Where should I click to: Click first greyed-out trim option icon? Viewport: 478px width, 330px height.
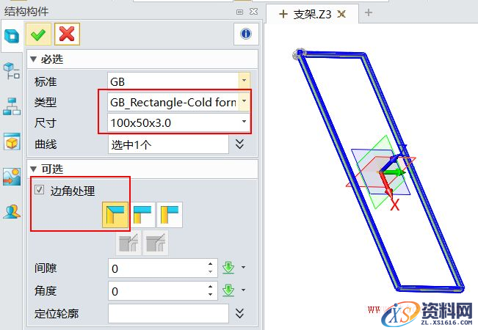point(128,243)
